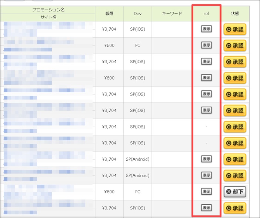Image resolution: width=260 pixels, height=218 pixels.
Task: Click the 却下 status button
Action: coord(235,192)
